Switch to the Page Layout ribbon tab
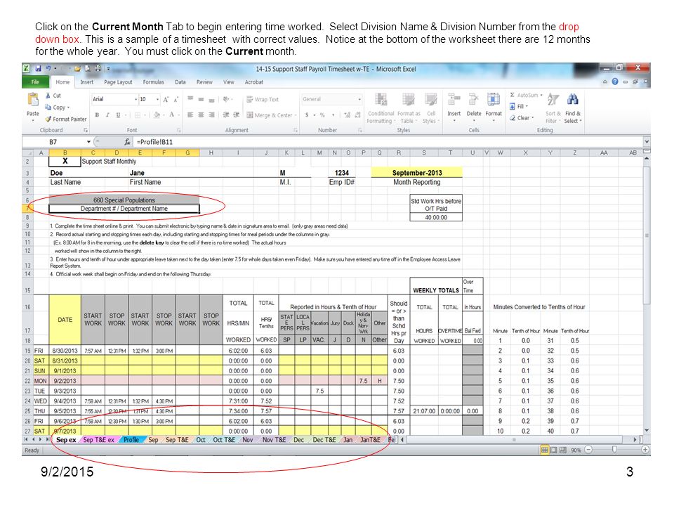The height and width of the screenshot is (506, 674). pos(118,82)
